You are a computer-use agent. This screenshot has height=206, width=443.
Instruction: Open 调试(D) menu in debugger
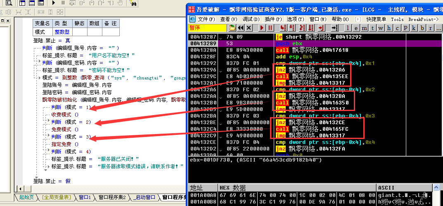[x=251, y=19]
